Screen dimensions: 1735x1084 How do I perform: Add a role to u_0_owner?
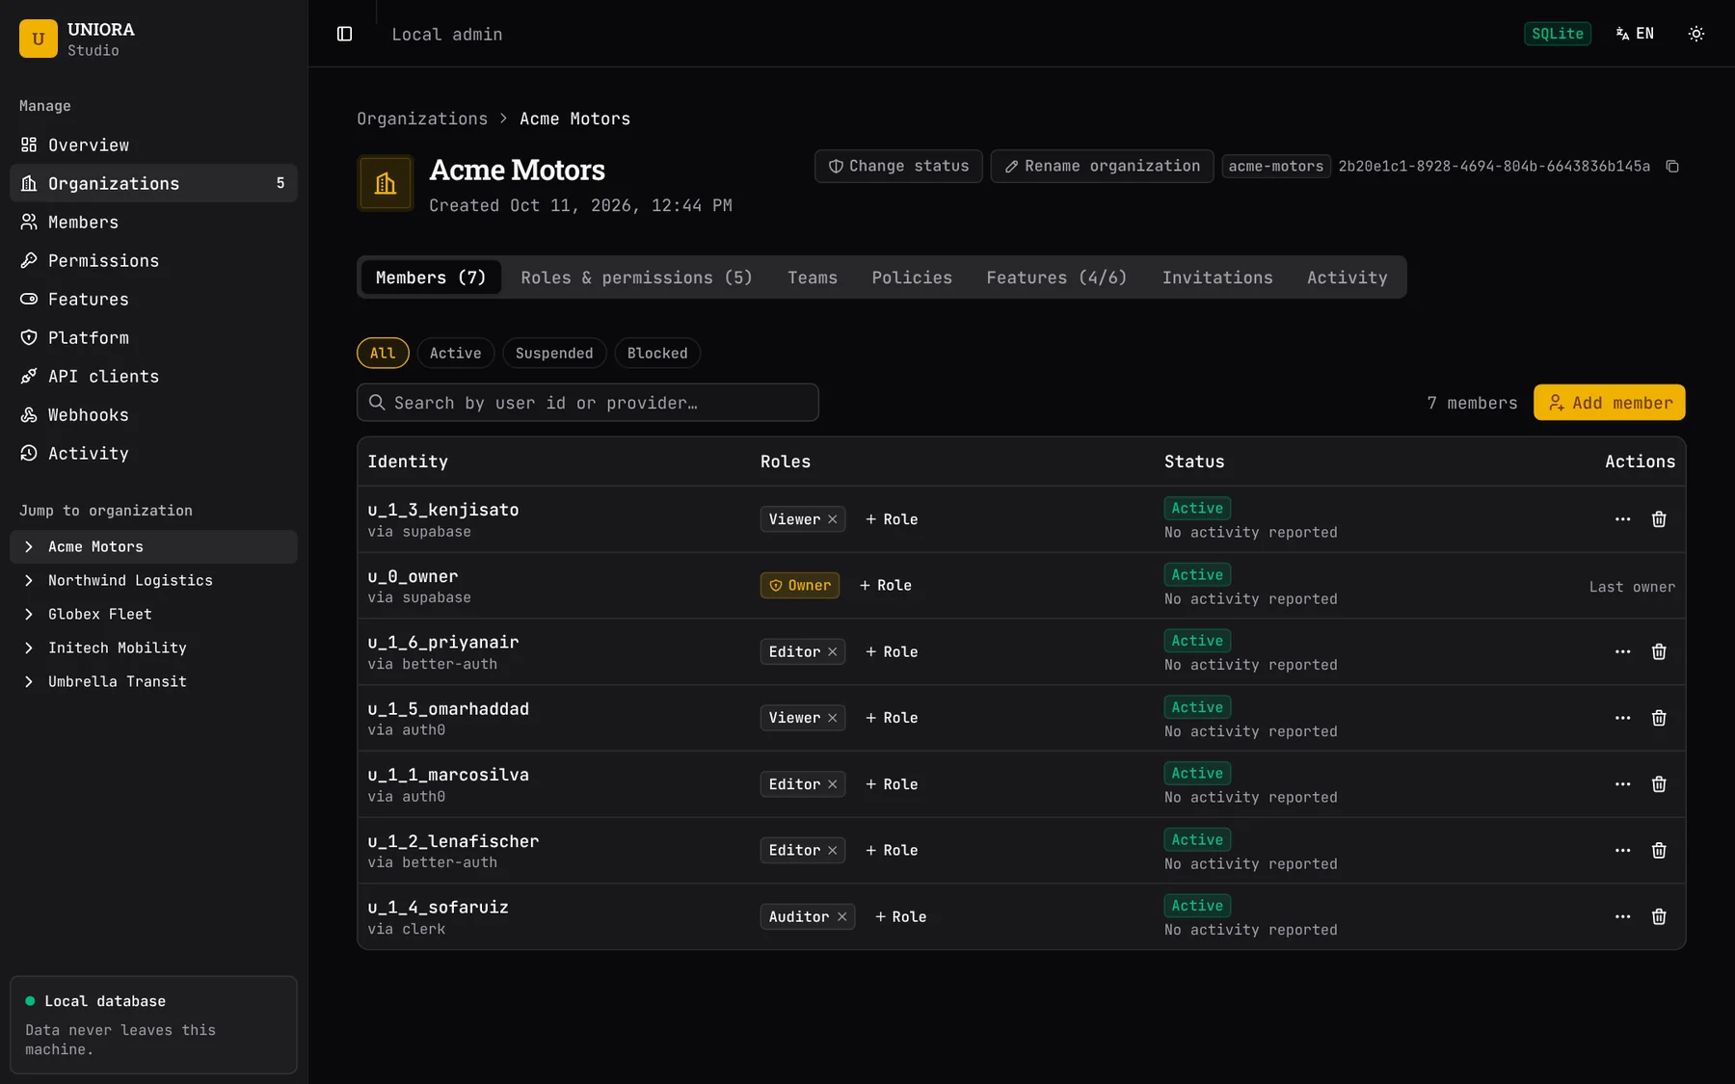[885, 586]
